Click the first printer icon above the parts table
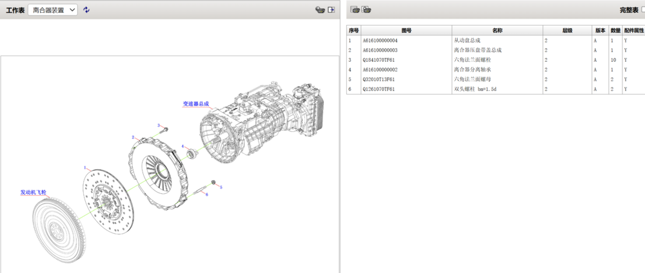The width and height of the screenshot is (645, 273). pyautogui.click(x=354, y=10)
